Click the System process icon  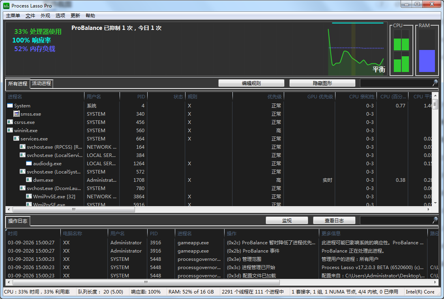pyautogui.click(x=10, y=106)
